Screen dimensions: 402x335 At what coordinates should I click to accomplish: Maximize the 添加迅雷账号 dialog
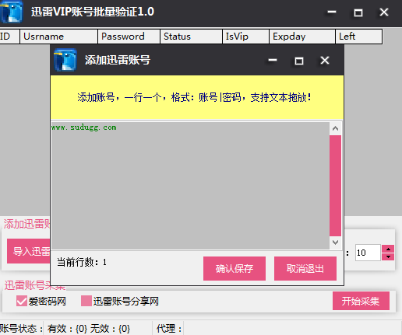point(299,61)
